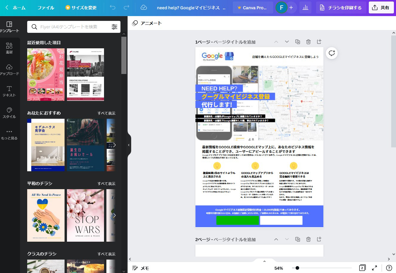Open the F user avatar

(281, 8)
